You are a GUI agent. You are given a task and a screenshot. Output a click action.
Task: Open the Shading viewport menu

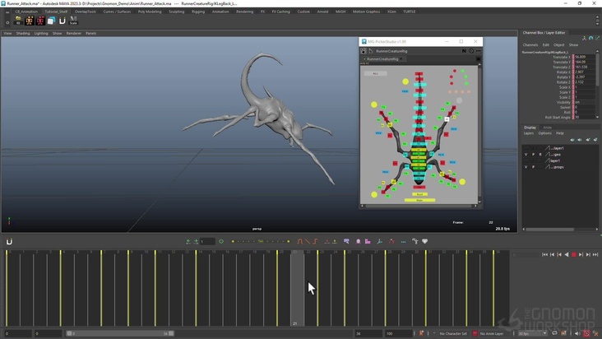pyautogui.click(x=23, y=33)
